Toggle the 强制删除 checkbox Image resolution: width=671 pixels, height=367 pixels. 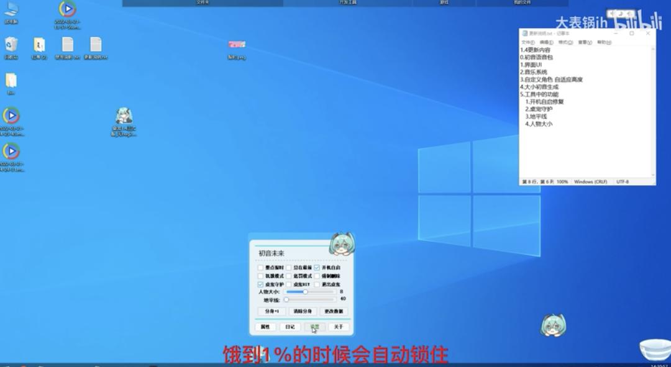coord(317,276)
